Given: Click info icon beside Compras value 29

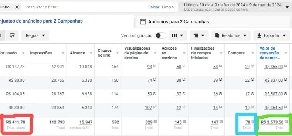Looking at the screenshot, I should point(252,66).
